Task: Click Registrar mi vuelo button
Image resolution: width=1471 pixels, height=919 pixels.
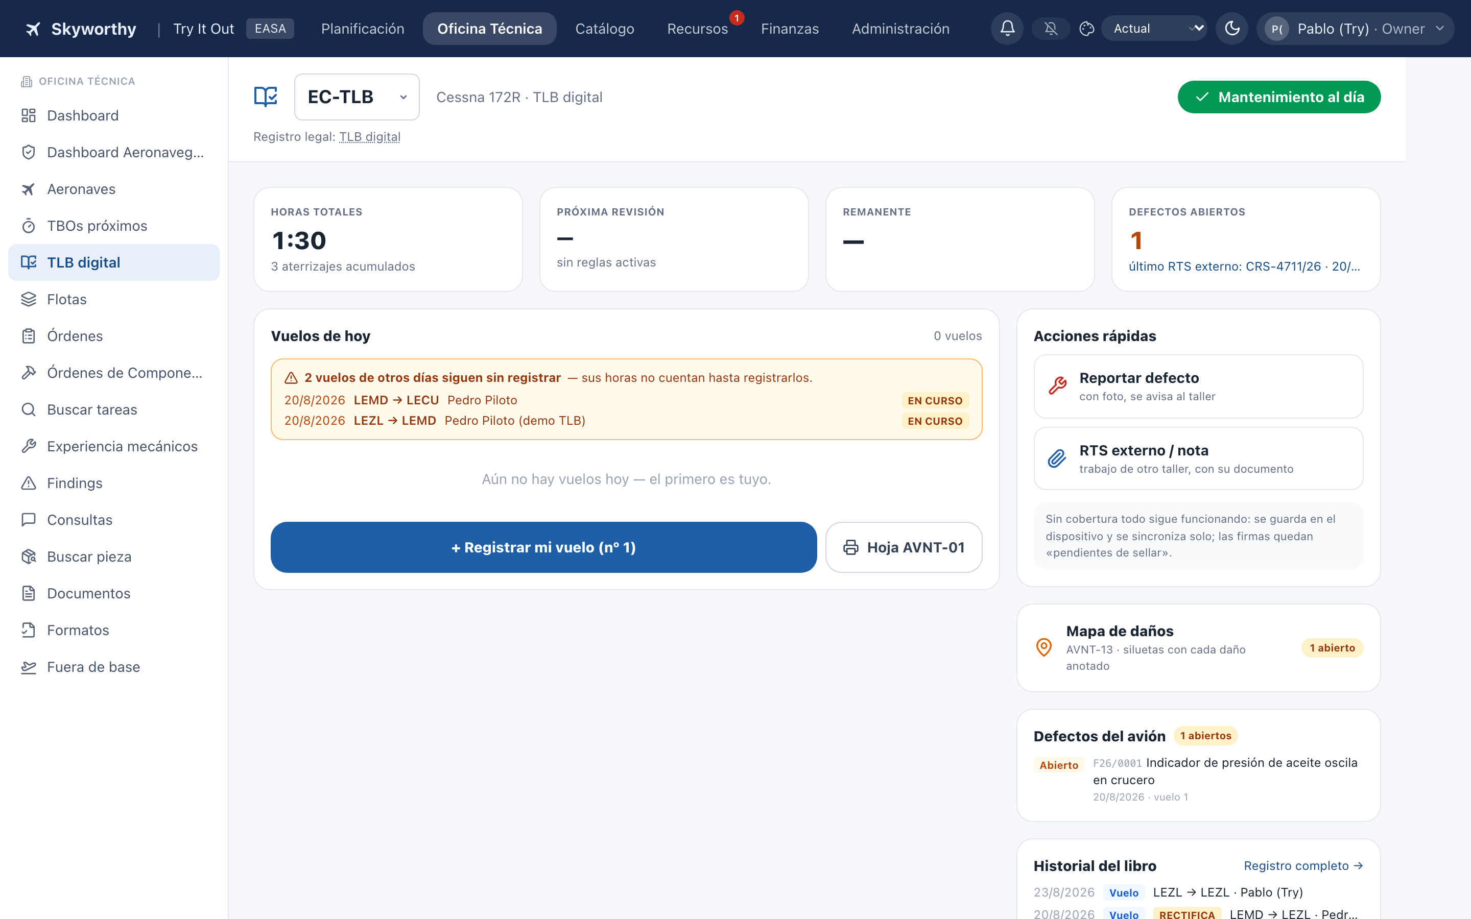Action: [543, 547]
